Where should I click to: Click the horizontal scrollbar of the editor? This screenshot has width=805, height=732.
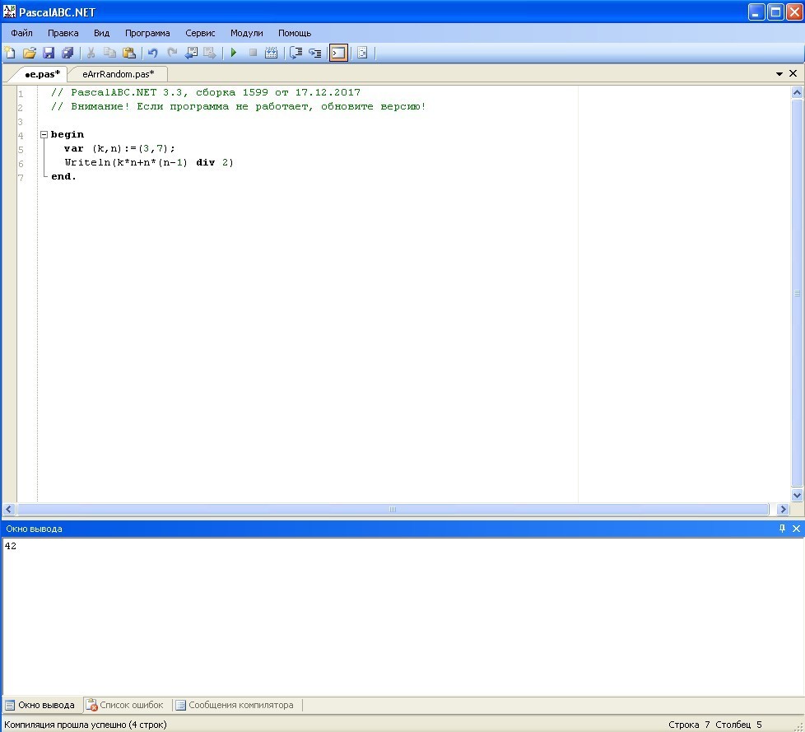tap(393, 510)
